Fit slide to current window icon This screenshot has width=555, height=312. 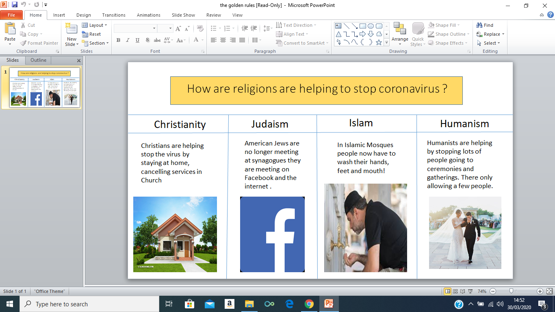click(549, 291)
